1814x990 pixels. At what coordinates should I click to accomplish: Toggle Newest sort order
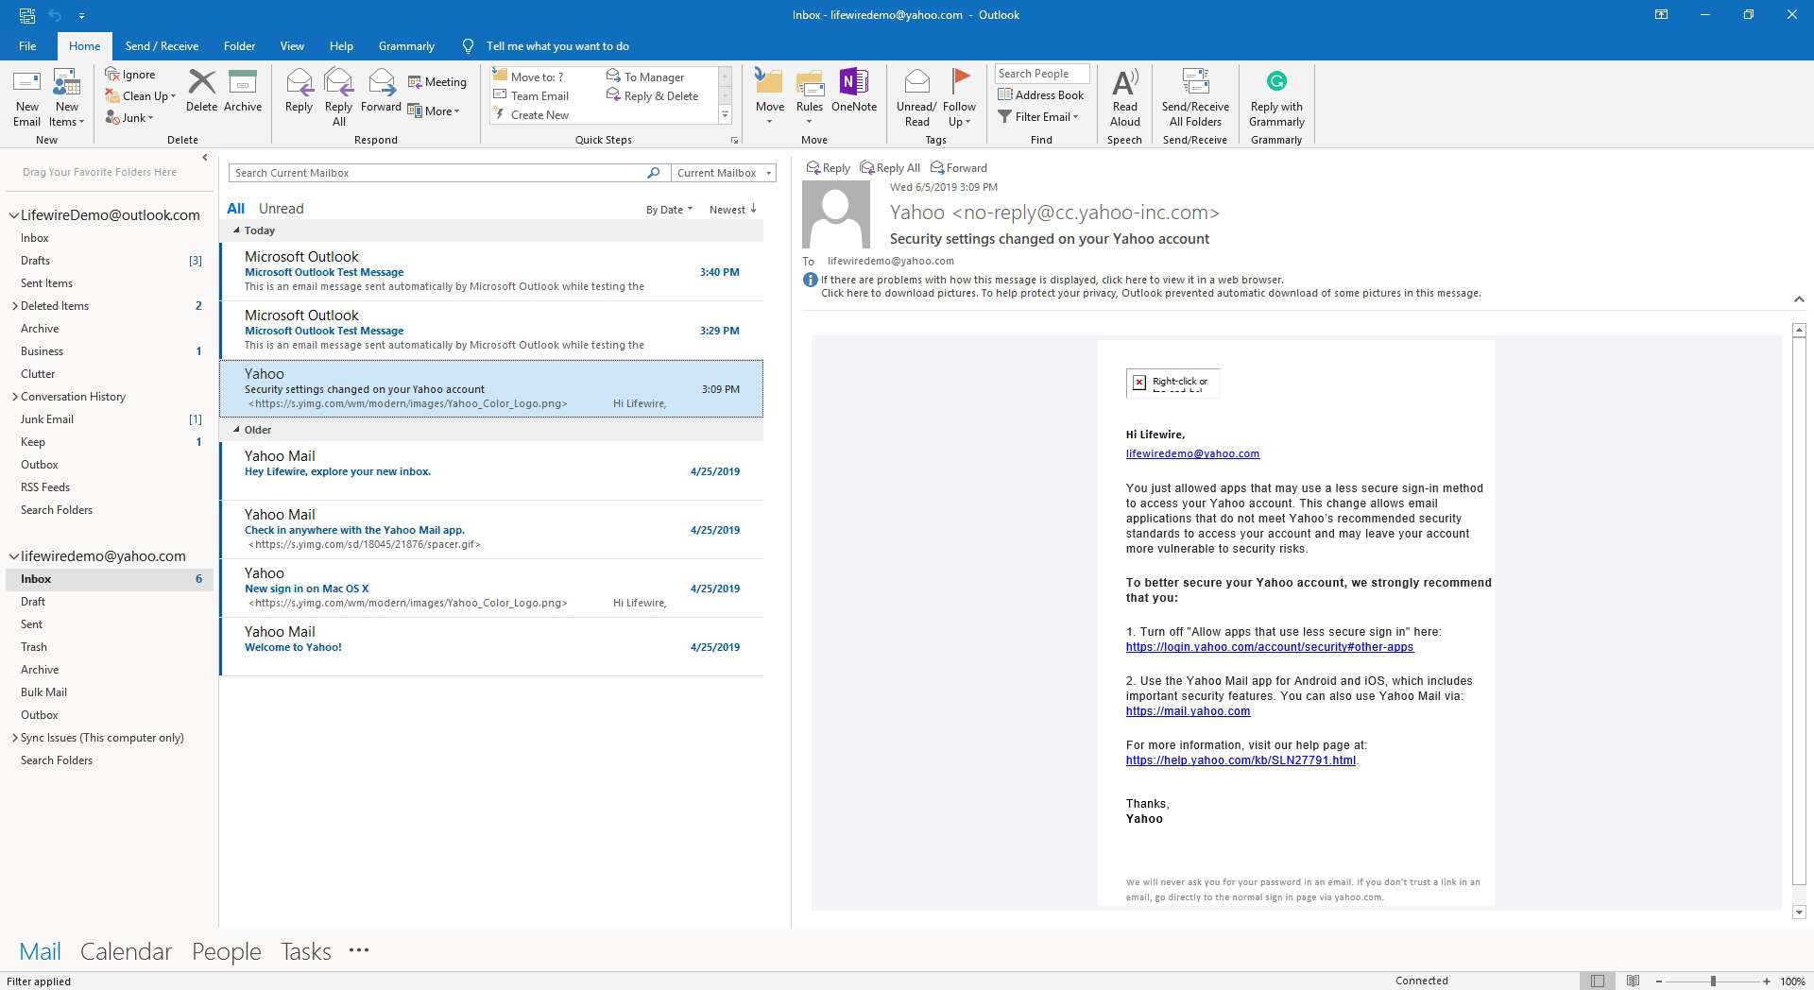point(733,210)
